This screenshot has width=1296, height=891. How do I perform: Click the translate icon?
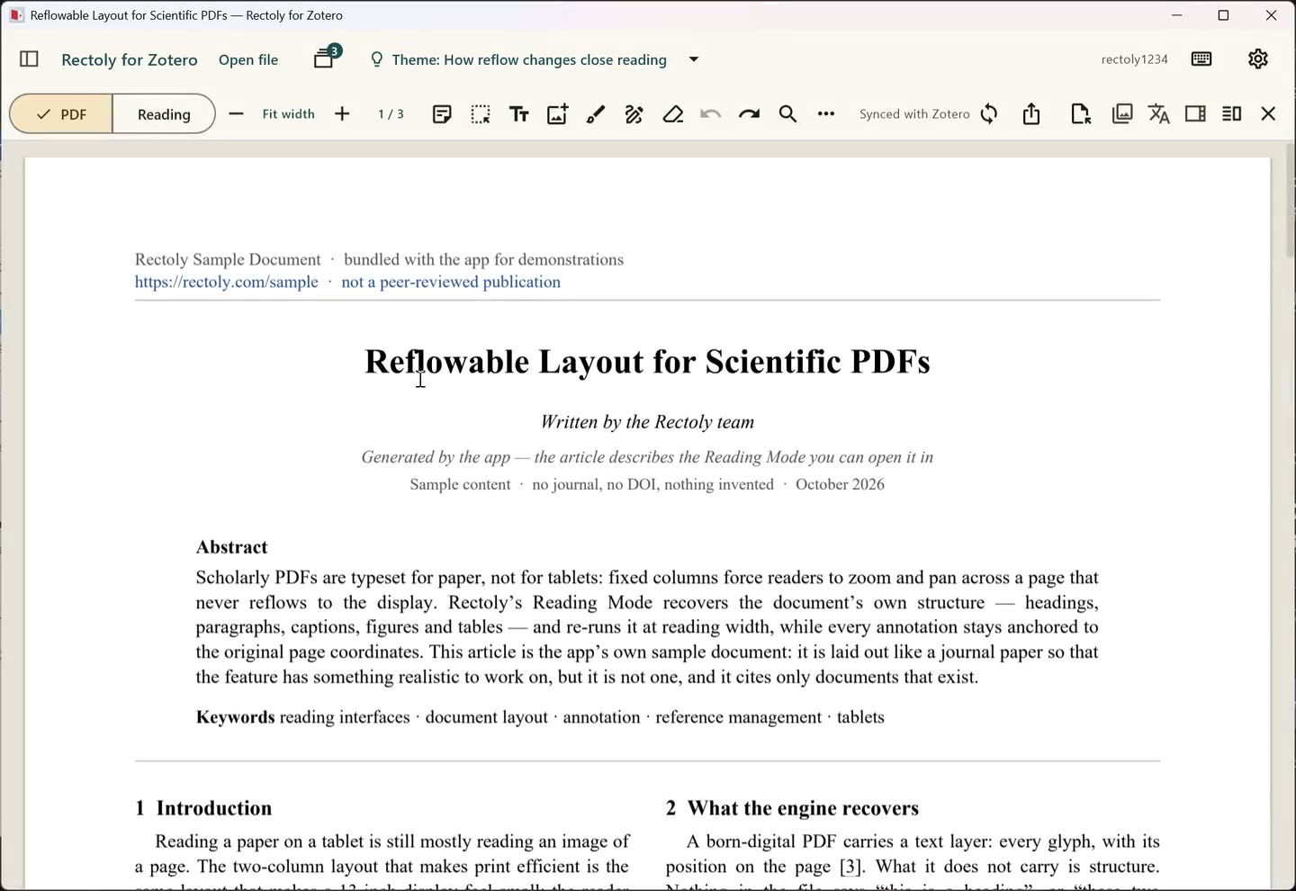click(x=1159, y=114)
